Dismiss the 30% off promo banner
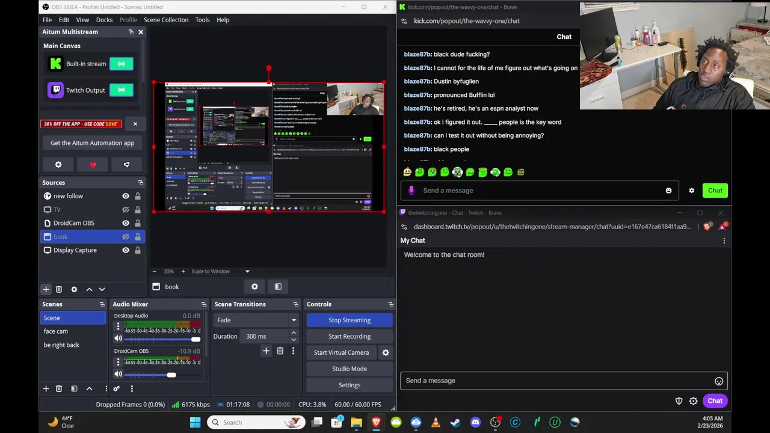This screenshot has height=433, width=770. coord(135,124)
